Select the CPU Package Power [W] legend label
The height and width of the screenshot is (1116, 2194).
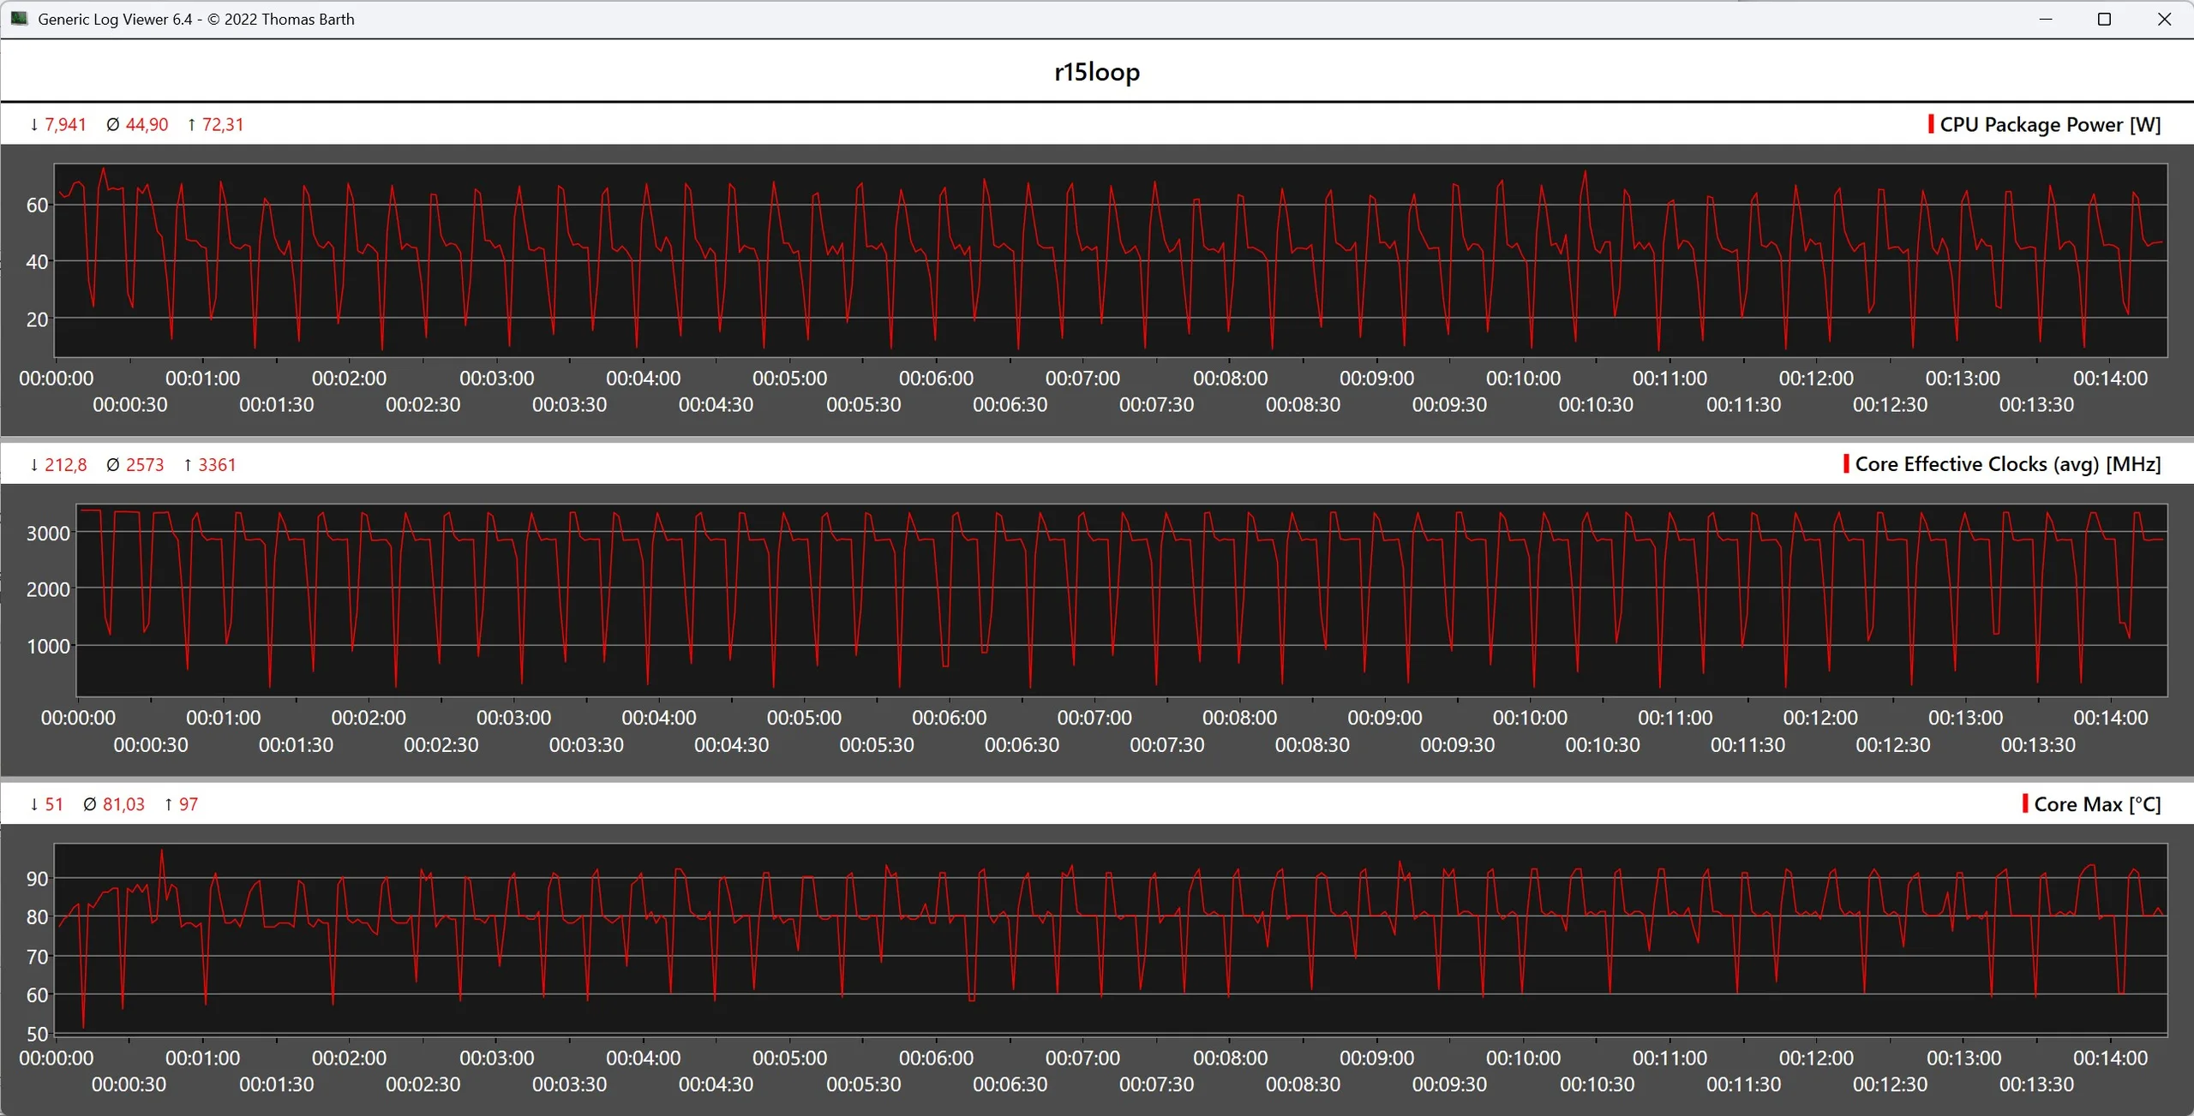coord(2049,124)
